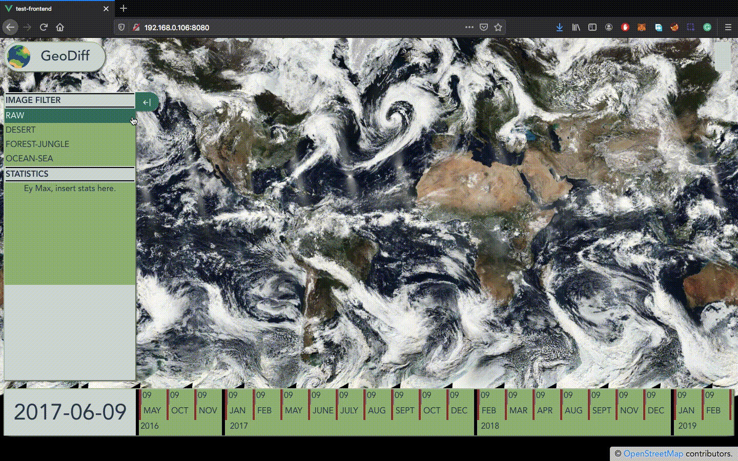Image resolution: width=738 pixels, height=461 pixels.
Task: Jump to 09 AUG 2018 on timeline
Action: click(574, 405)
